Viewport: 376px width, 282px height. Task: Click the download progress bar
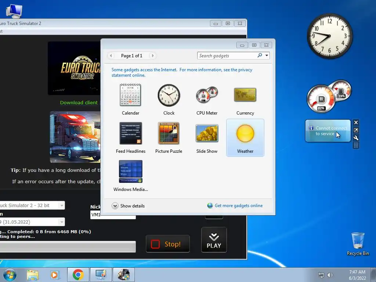coord(68,246)
